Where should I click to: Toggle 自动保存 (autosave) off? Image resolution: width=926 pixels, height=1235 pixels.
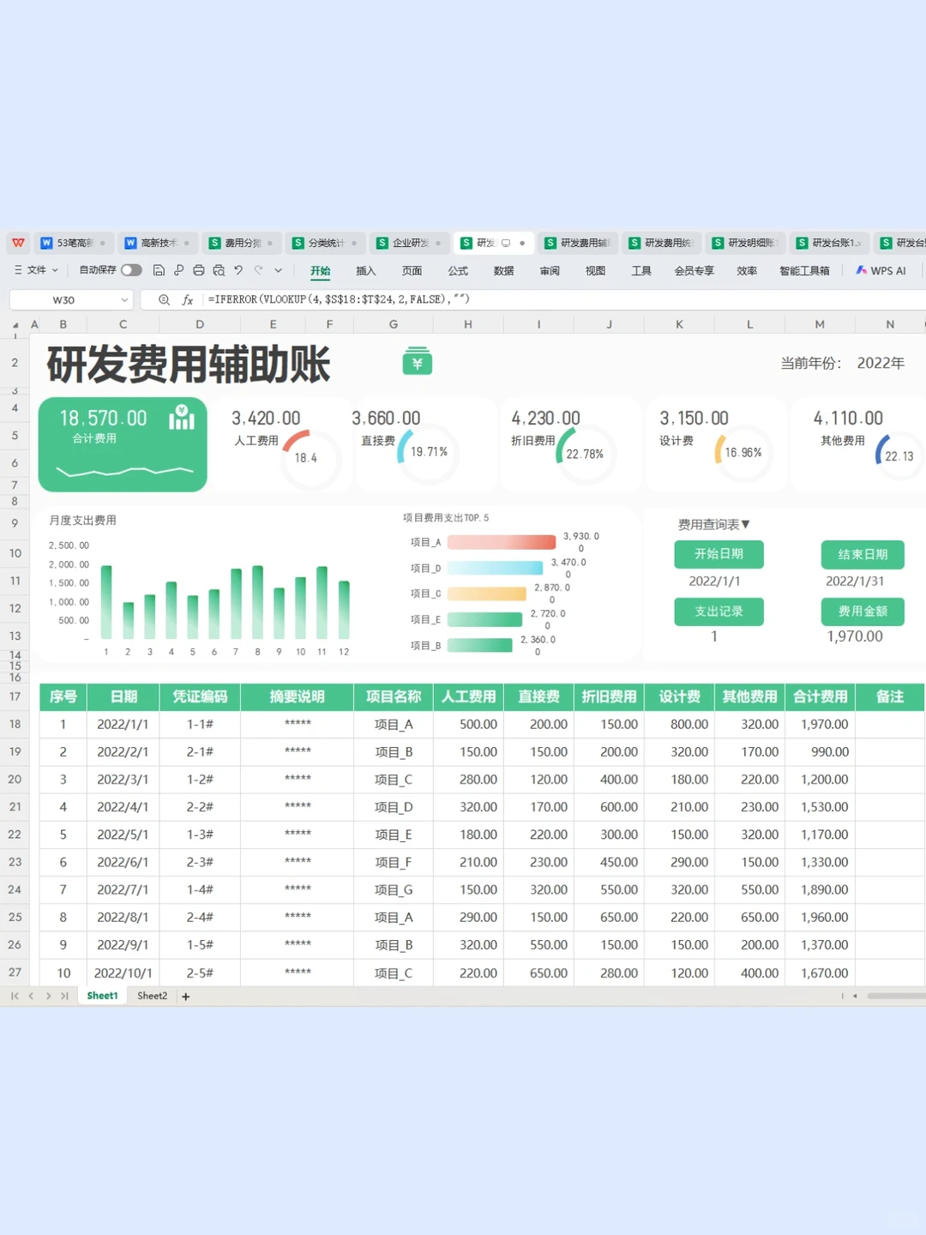[131, 270]
